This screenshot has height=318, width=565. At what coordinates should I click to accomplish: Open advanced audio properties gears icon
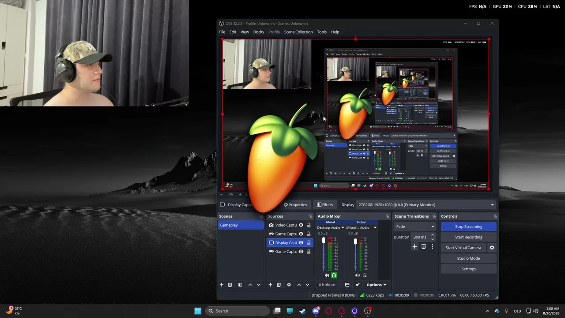tap(358, 285)
